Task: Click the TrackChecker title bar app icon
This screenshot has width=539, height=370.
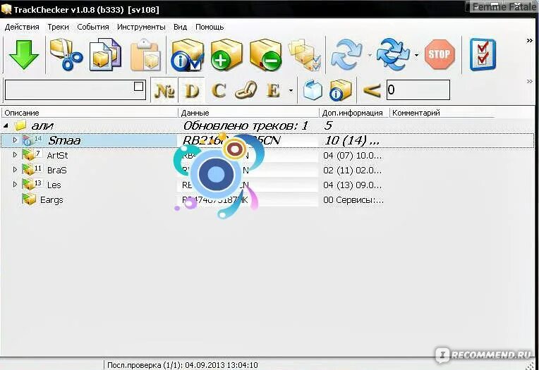Action: point(6,9)
